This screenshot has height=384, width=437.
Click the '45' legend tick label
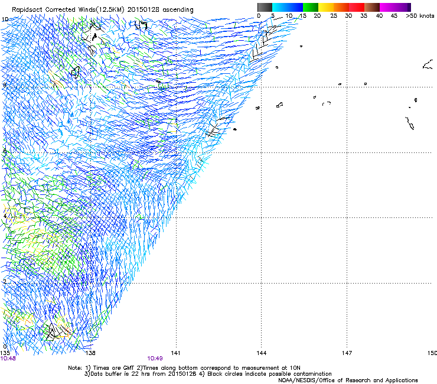[x=394, y=16]
